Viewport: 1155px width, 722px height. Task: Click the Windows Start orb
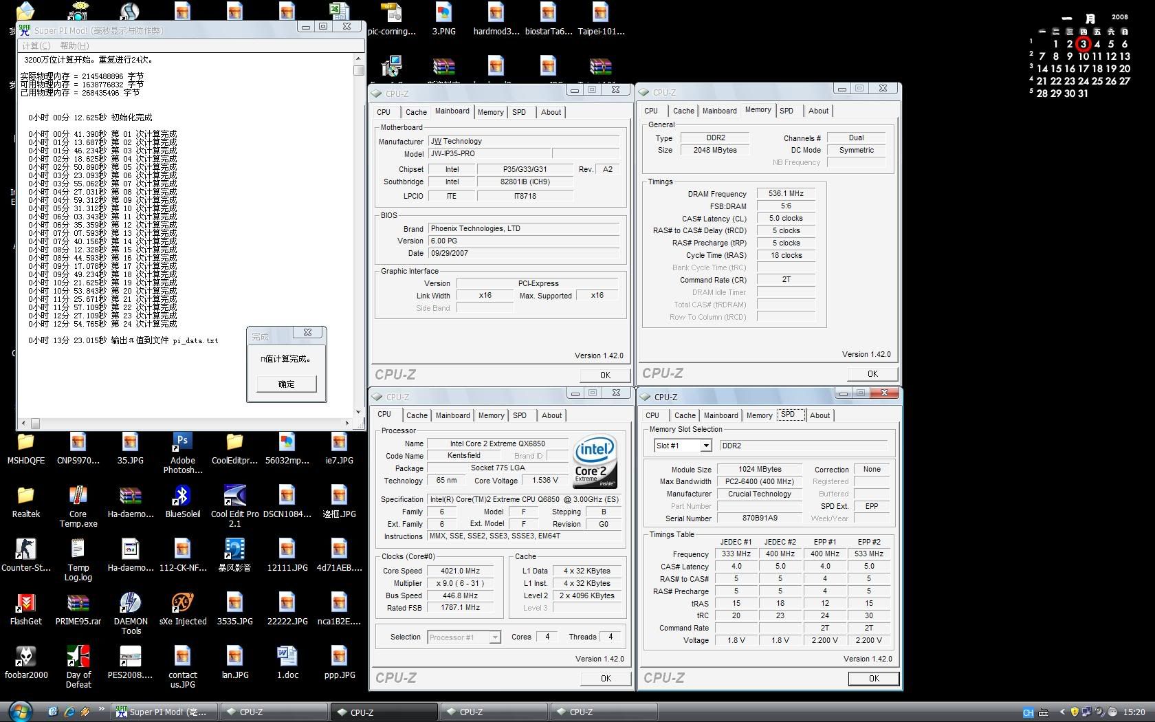tap(21, 711)
